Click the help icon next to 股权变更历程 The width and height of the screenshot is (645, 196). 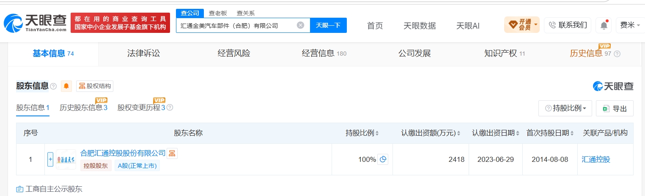click(x=170, y=107)
